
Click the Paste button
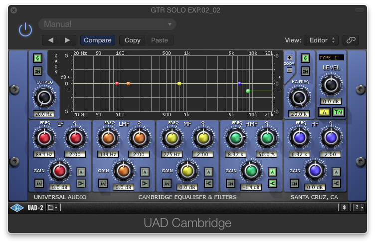pos(160,40)
